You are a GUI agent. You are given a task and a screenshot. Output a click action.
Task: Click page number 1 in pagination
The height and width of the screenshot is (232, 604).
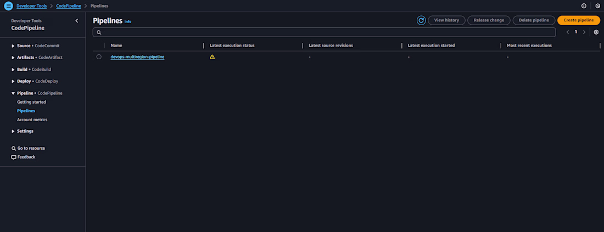(576, 32)
